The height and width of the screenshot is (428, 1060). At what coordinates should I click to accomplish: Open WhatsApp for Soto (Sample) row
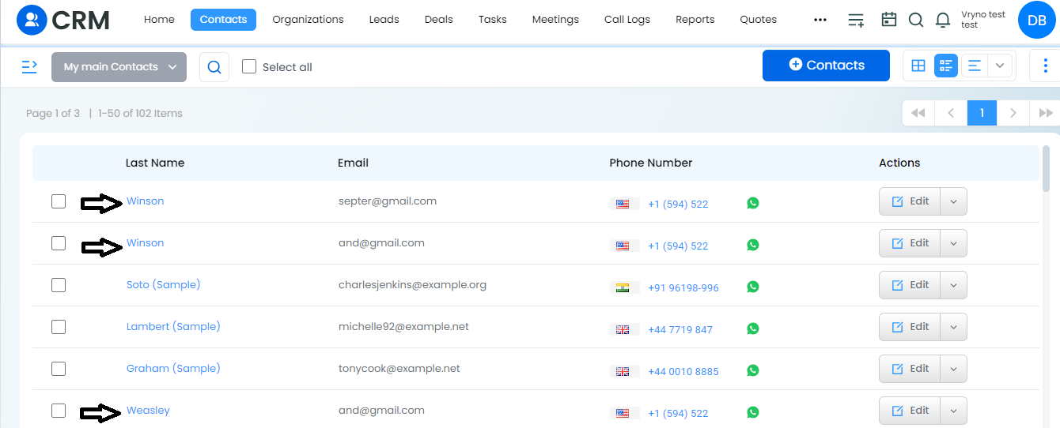[752, 287]
